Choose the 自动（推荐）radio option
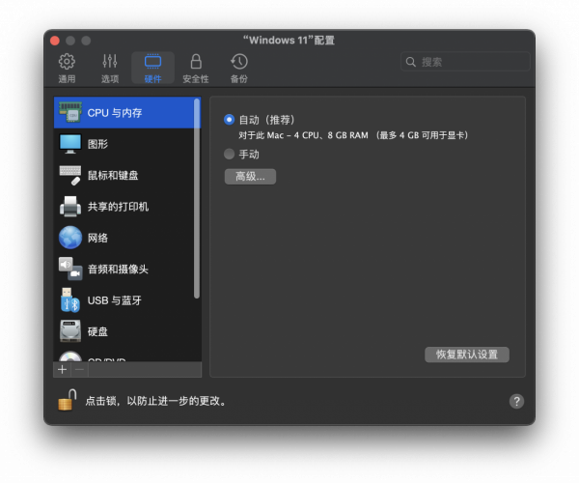This screenshot has width=579, height=483. pos(229,120)
